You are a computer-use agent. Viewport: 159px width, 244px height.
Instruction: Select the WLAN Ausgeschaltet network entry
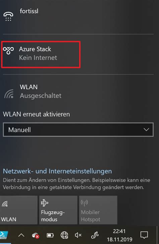coord(78,91)
